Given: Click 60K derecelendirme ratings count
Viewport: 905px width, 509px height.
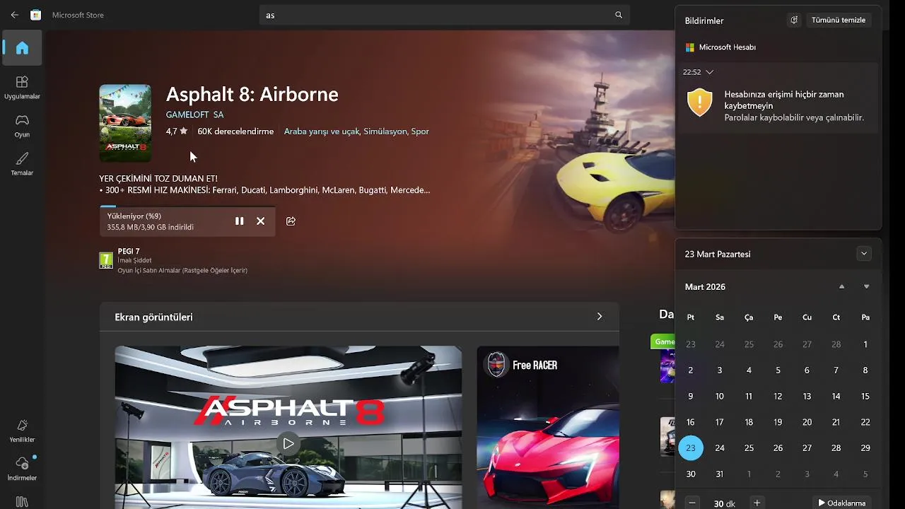Looking at the screenshot, I should coord(235,131).
